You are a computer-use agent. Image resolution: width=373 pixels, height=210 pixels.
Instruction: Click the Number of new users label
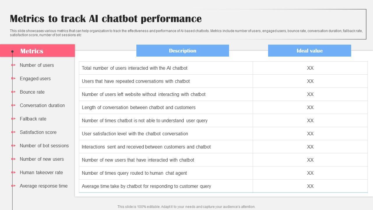click(42, 159)
